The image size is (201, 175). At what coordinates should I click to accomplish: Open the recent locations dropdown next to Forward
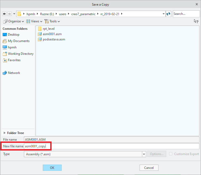[x=14, y=14]
